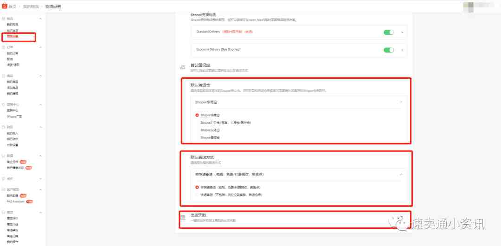Collapse the 营销中心 sidebar section
The width and height of the screenshot is (501, 246).
coord(40,104)
